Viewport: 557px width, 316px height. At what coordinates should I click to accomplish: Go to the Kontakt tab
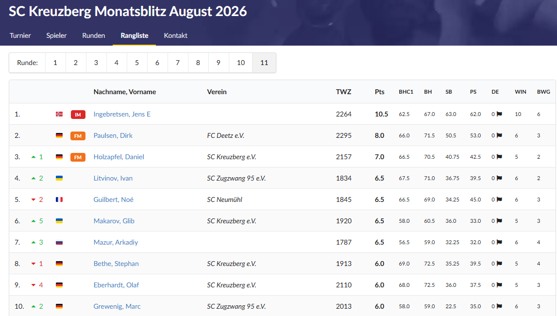pos(175,35)
